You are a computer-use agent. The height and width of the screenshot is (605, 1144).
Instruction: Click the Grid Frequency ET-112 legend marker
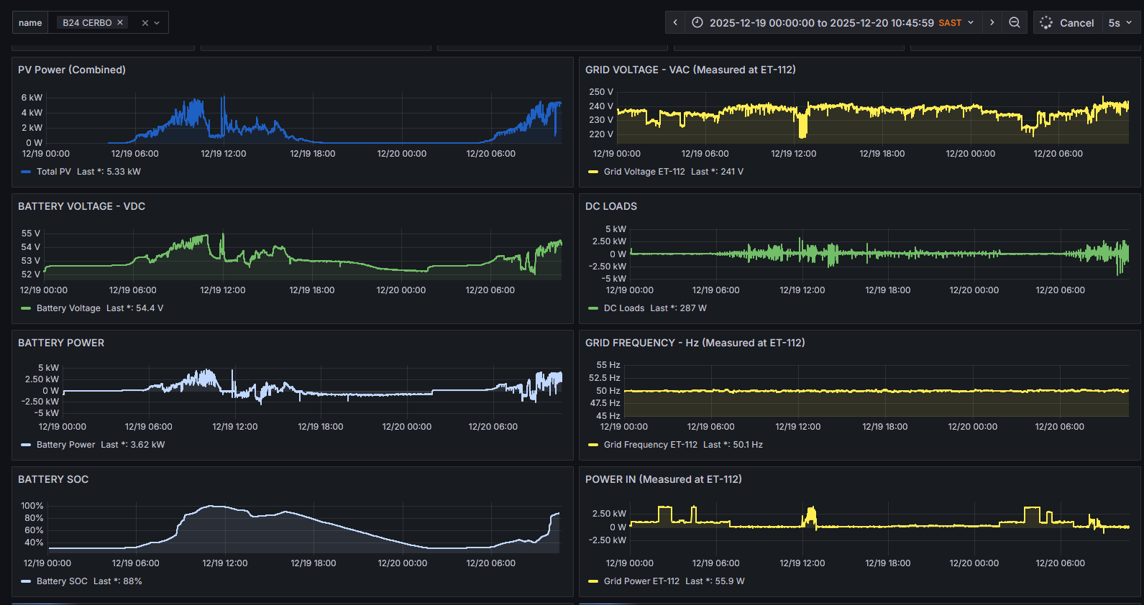593,445
